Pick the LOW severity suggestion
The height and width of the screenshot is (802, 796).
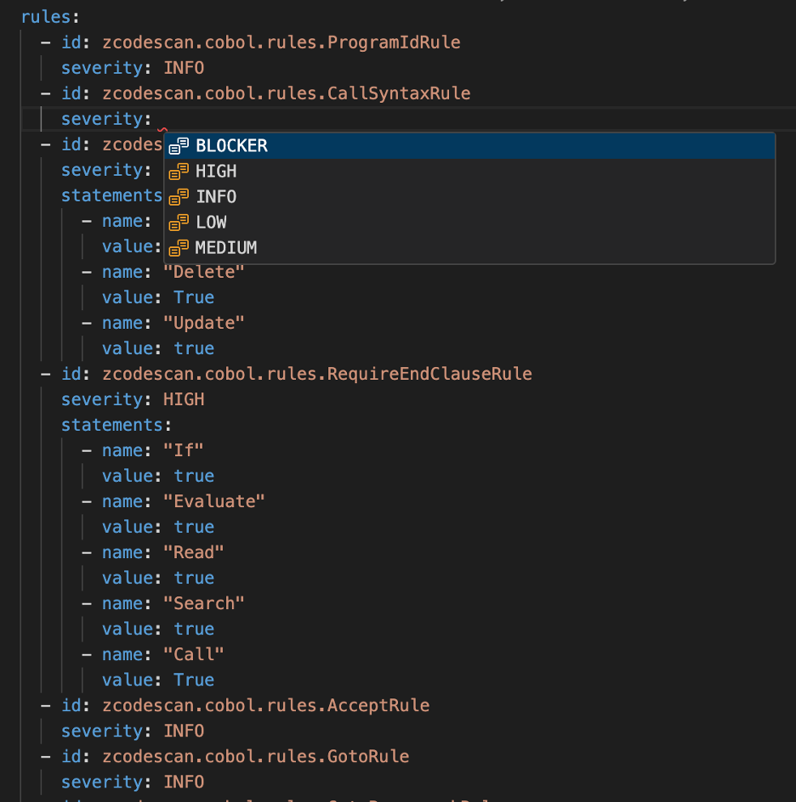pyautogui.click(x=211, y=223)
